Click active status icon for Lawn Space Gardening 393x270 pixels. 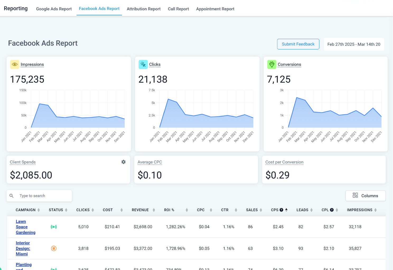(x=54, y=227)
